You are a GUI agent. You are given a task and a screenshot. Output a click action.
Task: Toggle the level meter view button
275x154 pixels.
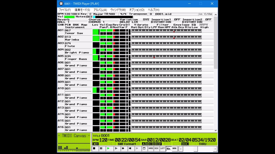click(x=168, y=149)
